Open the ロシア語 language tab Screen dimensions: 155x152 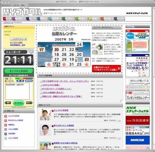[x=82, y=19]
